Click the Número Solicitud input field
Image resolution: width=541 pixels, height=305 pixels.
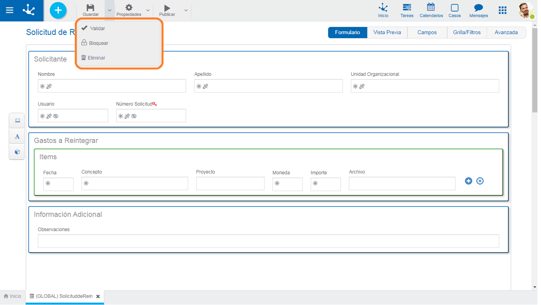[151, 116]
